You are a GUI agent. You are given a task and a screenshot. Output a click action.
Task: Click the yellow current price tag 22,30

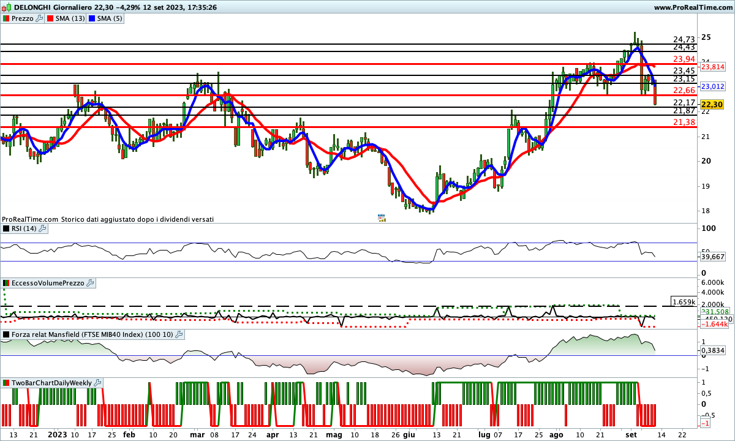tap(712, 105)
